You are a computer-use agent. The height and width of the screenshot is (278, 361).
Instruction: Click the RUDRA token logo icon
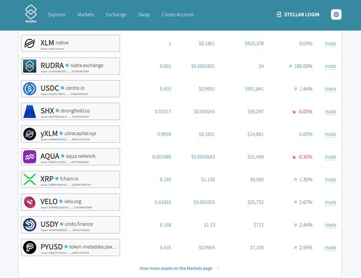click(x=30, y=66)
